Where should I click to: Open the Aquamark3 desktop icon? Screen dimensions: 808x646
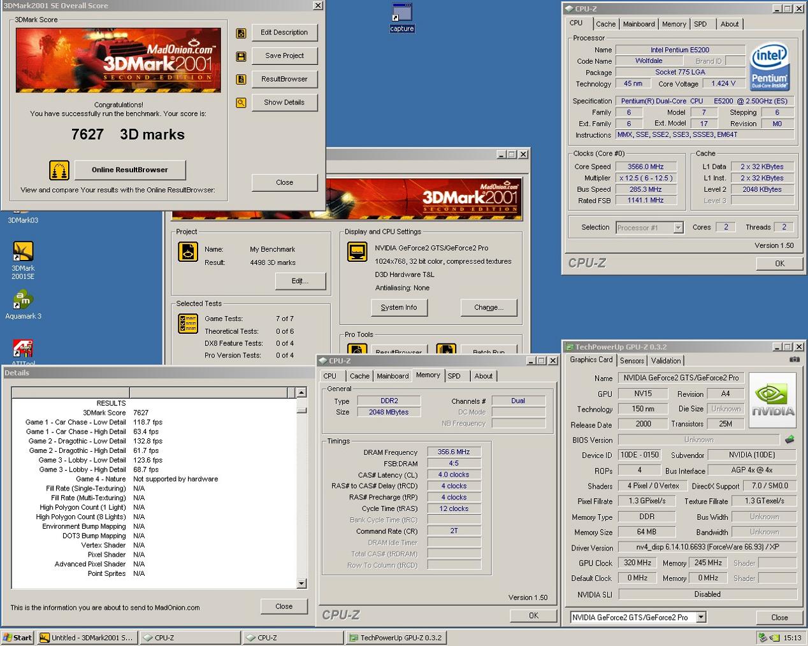coord(23,305)
